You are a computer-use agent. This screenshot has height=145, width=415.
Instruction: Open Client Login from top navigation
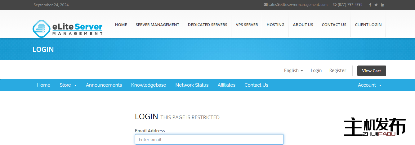point(368,25)
